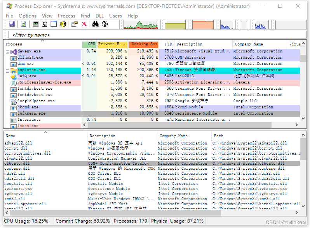310x228 pixels.
Task: Select advapi32.dll in the DLL list
Action: [x=152, y=143]
